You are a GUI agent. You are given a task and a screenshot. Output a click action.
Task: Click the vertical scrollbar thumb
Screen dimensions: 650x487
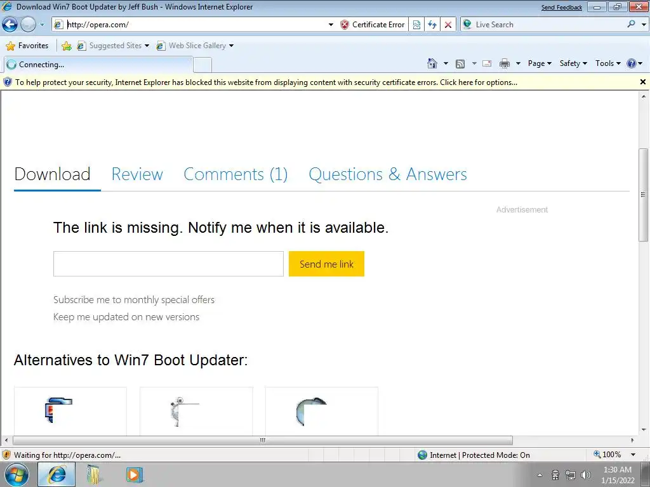(644, 195)
